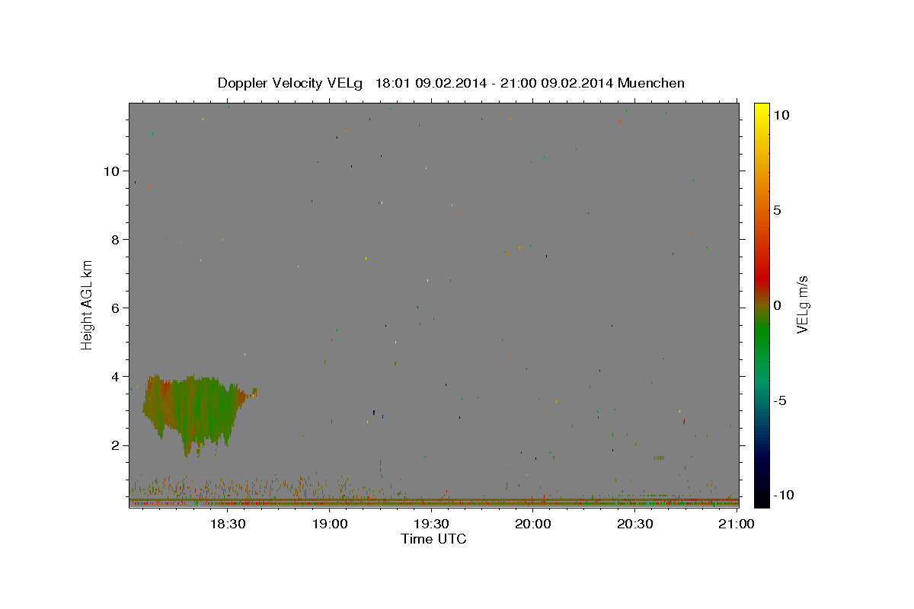The width and height of the screenshot is (914, 609).
Task: Click the height tick label 10
Action: point(111,171)
